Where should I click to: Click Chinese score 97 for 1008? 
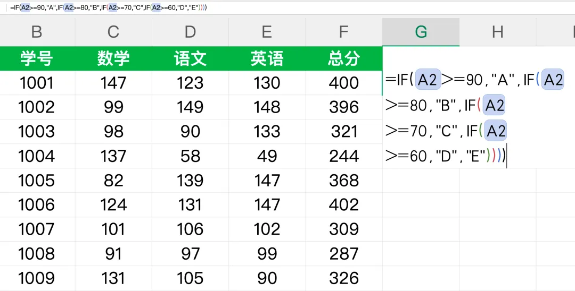click(190, 254)
